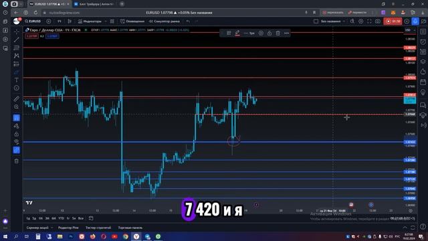This screenshot has width=428, height=241.
Task: Switch to the EURUSD browser tab
Action: [x=49, y=4]
